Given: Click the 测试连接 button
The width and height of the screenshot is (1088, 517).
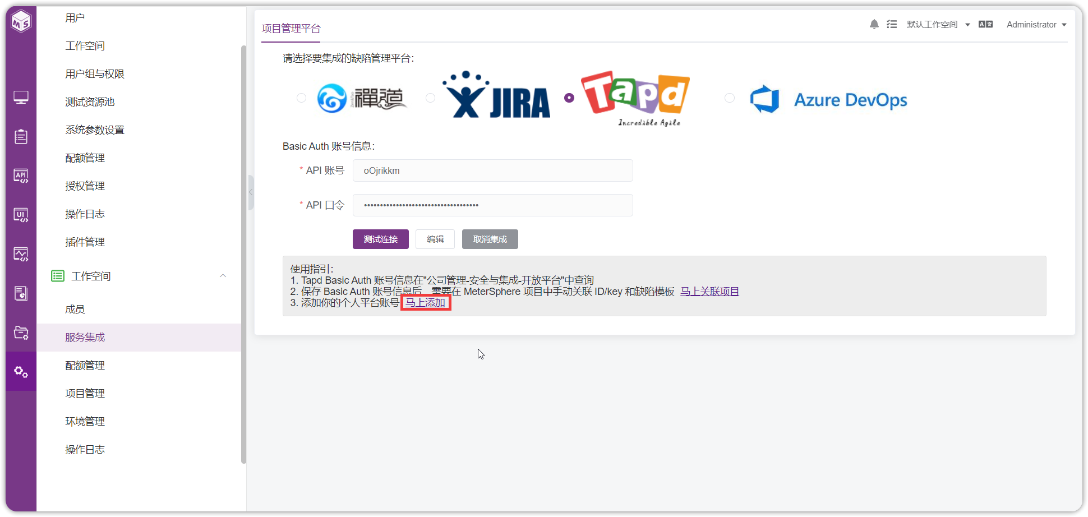Looking at the screenshot, I should click(380, 239).
